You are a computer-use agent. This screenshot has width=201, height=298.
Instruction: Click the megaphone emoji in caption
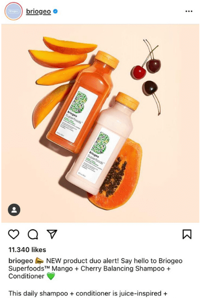coord(39,260)
